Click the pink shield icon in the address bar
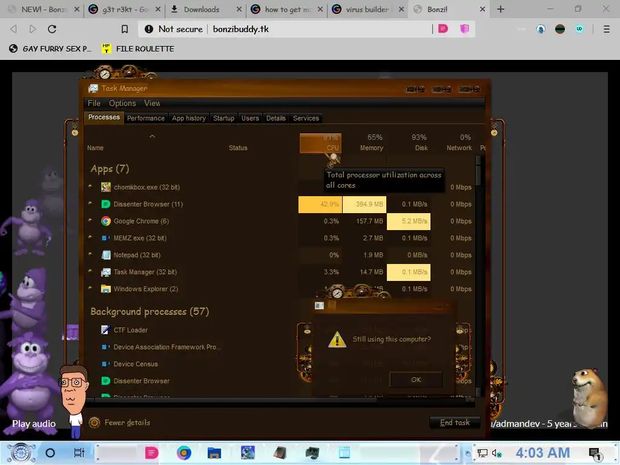This screenshot has width=620, height=465. [x=464, y=28]
